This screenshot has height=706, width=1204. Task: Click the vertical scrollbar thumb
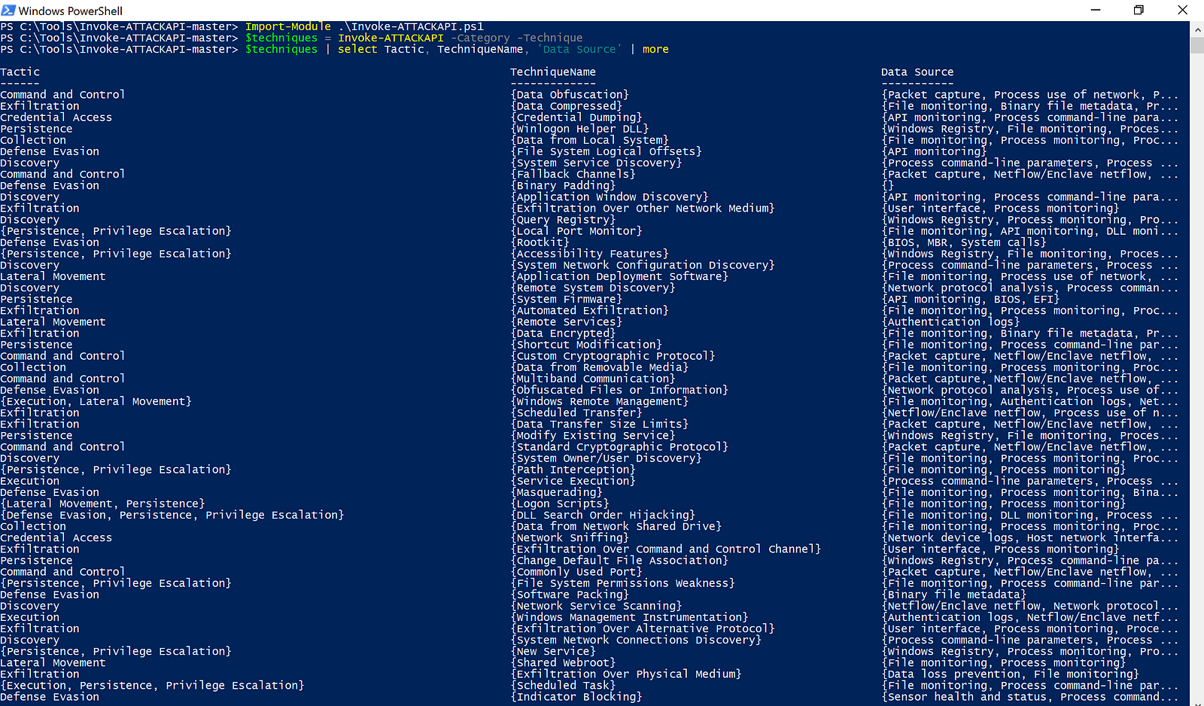[1196, 44]
